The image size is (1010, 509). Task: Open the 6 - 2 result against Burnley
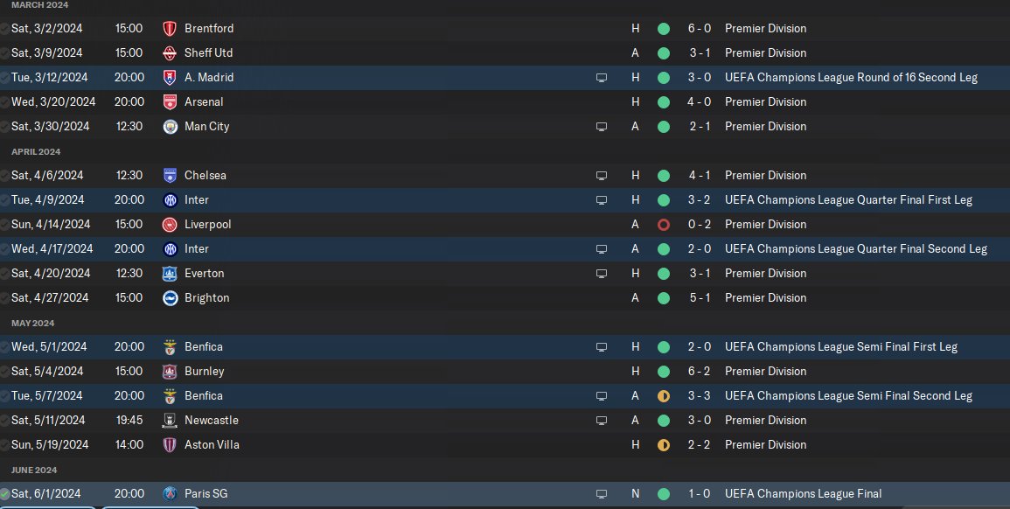coord(699,371)
